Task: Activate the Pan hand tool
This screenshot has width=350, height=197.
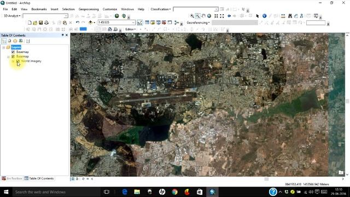Action: click(203, 16)
